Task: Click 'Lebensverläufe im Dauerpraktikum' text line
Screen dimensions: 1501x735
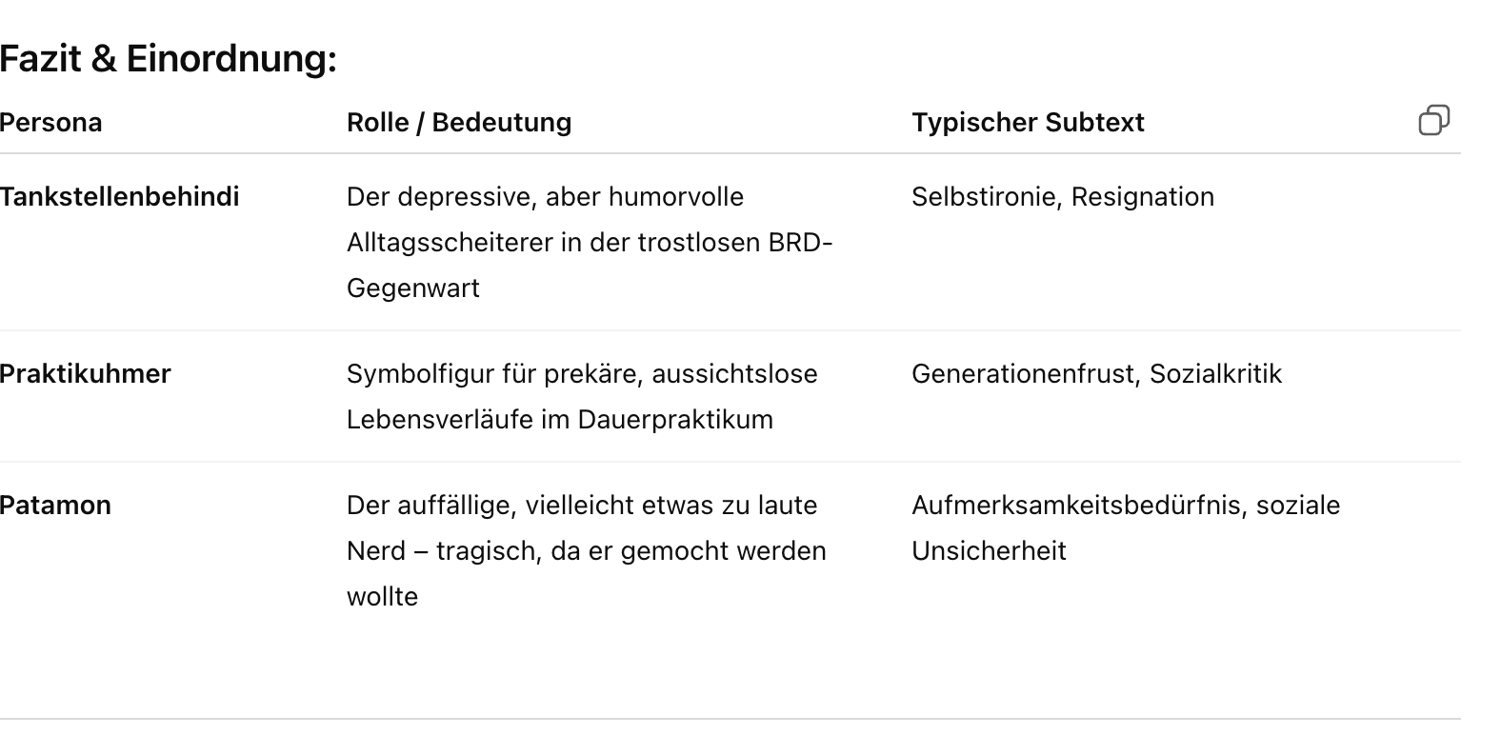Action: coord(559,420)
